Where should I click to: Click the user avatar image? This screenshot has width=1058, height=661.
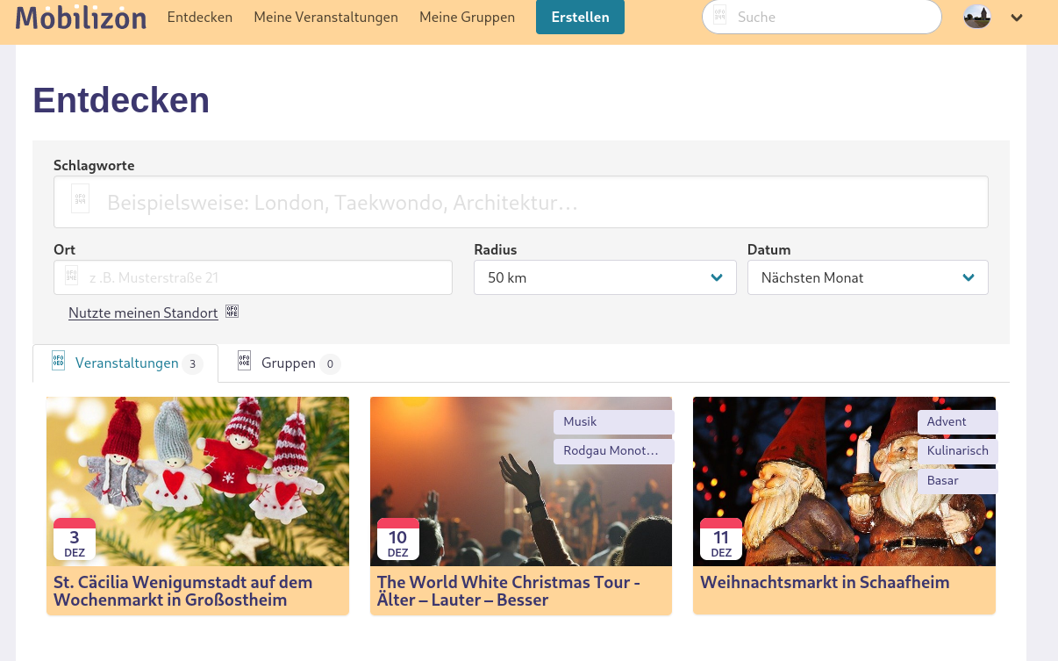coord(977,17)
